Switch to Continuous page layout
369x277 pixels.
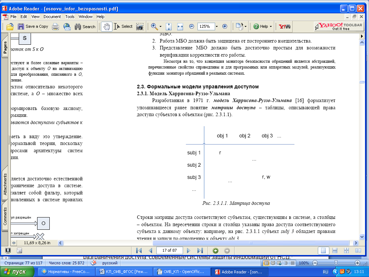335,251
